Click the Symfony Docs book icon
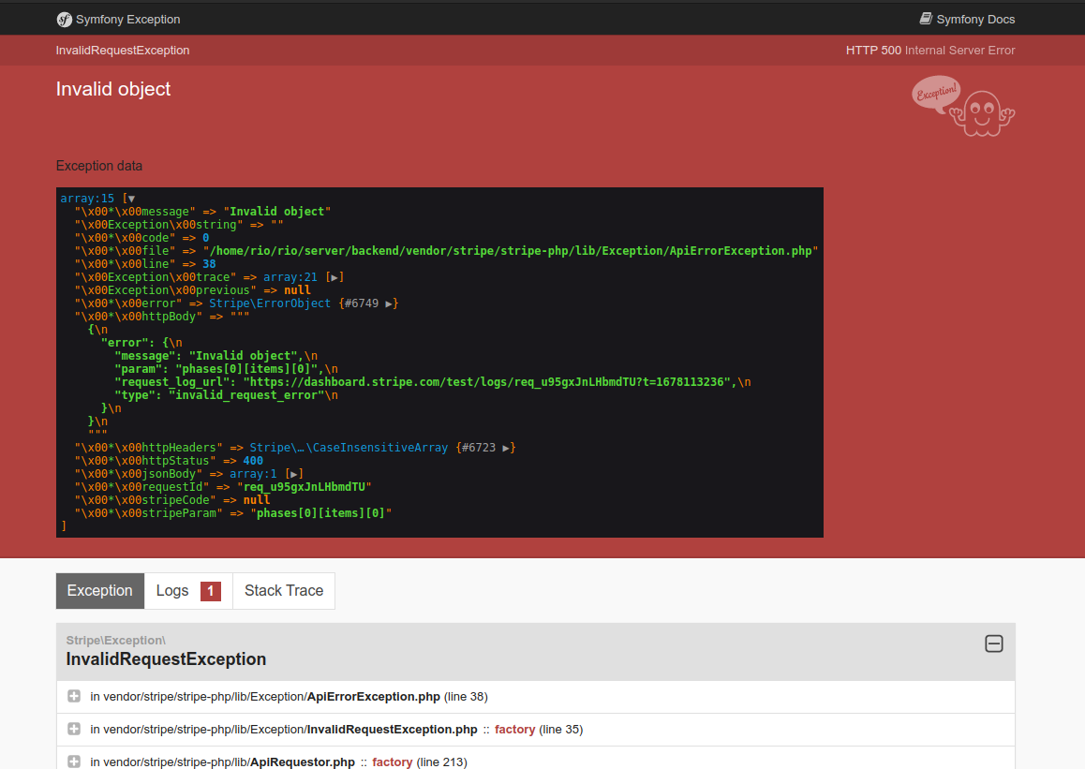The height and width of the screenshot is (769, 1085). [x=926, y=19]
